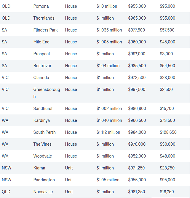Select the $3,000 difference value
This screenshot has height=198, width=190.
(x=166, y=54)
